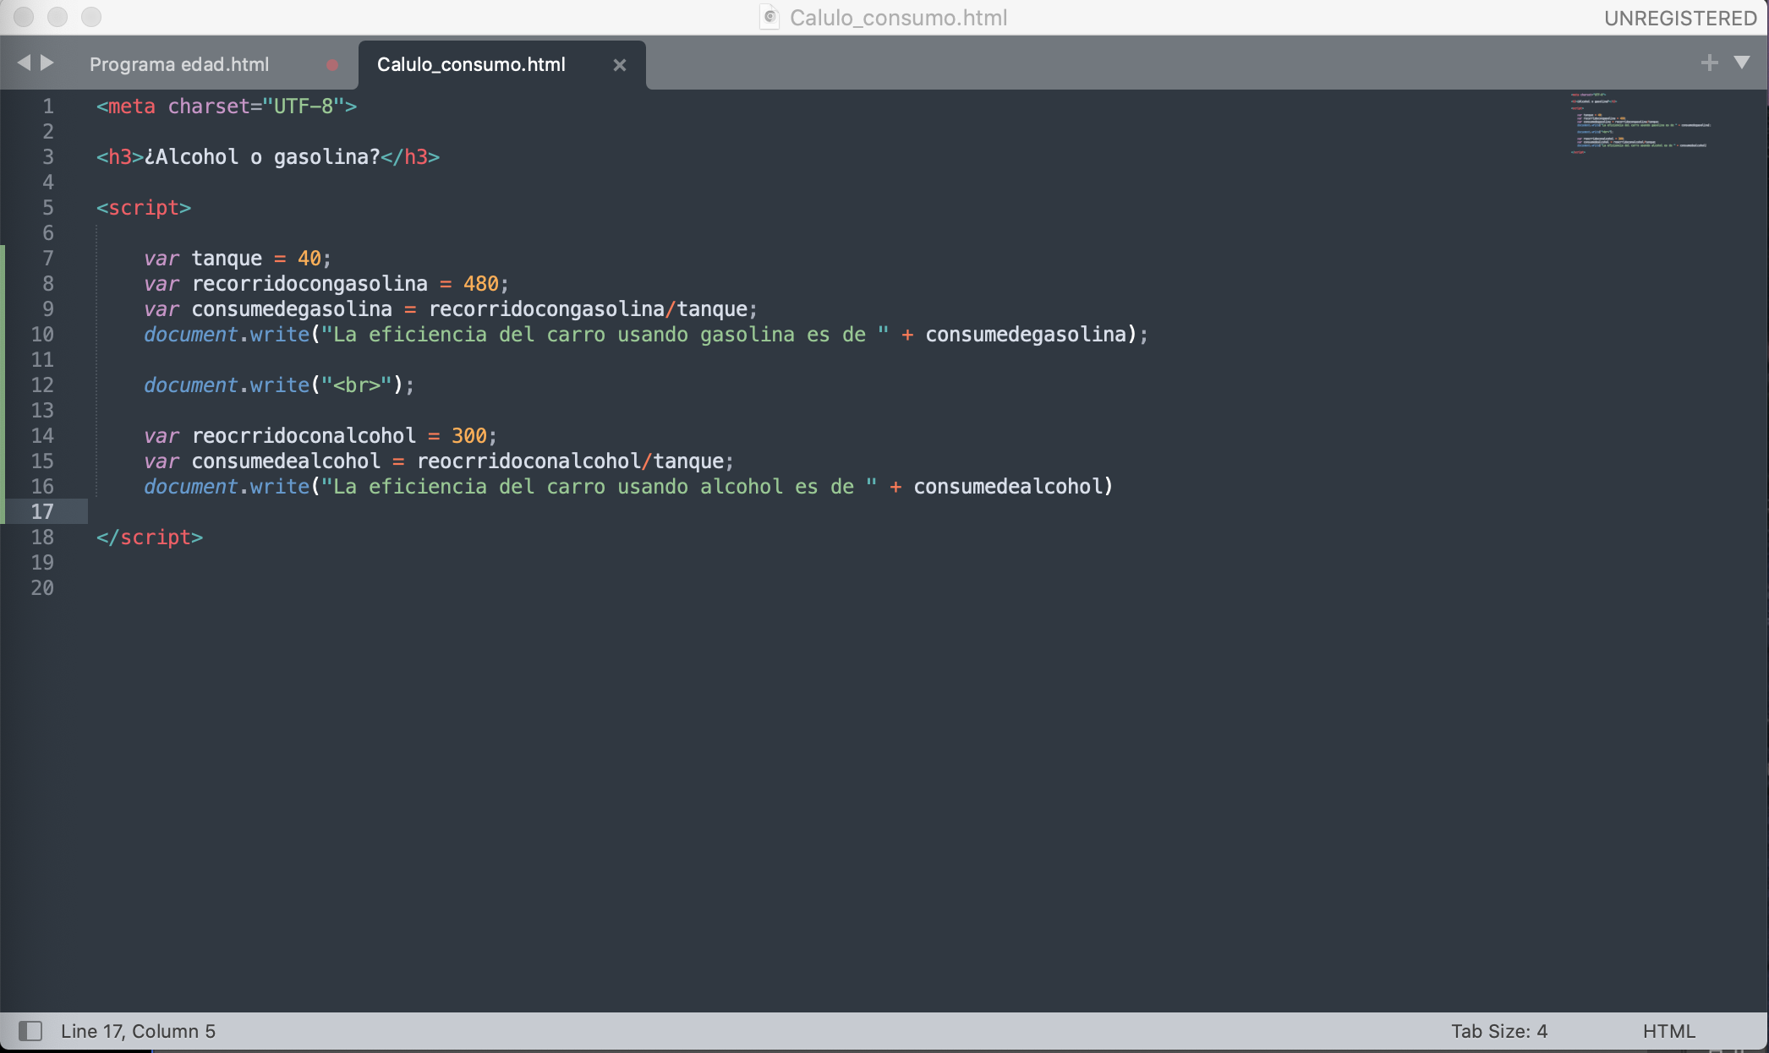Click the UNREGISTERED label
Viewport: 1769px width, 1053px height.
(x=1680, y=18)
